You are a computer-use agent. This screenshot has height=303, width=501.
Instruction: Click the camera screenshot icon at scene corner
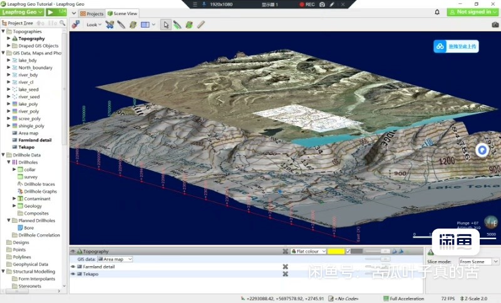click(x=495, y=24)
